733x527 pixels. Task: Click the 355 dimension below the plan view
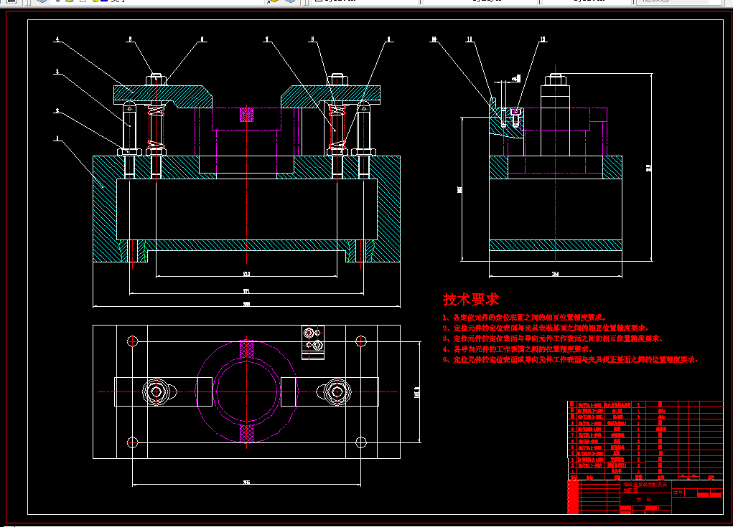(246, 483)
